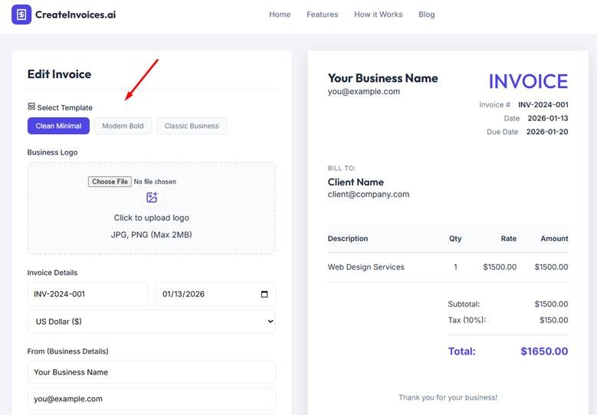This screenshot has width=597, height=415.
Task: Click the CreateInvoices.ai brand name
Action: (75, 15)
